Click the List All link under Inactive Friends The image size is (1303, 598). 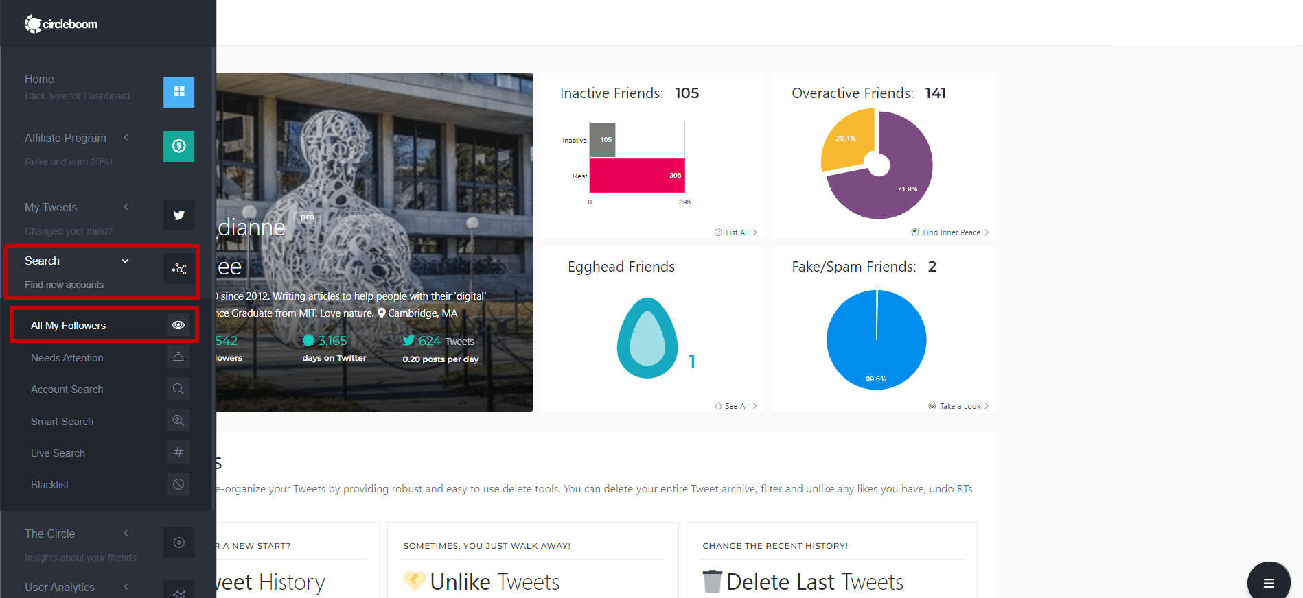pos(735,232)
